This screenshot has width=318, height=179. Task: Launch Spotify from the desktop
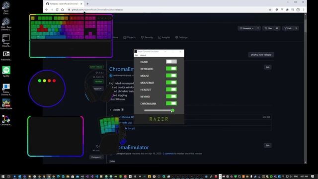pyautogui.click(x=6, y=72)
